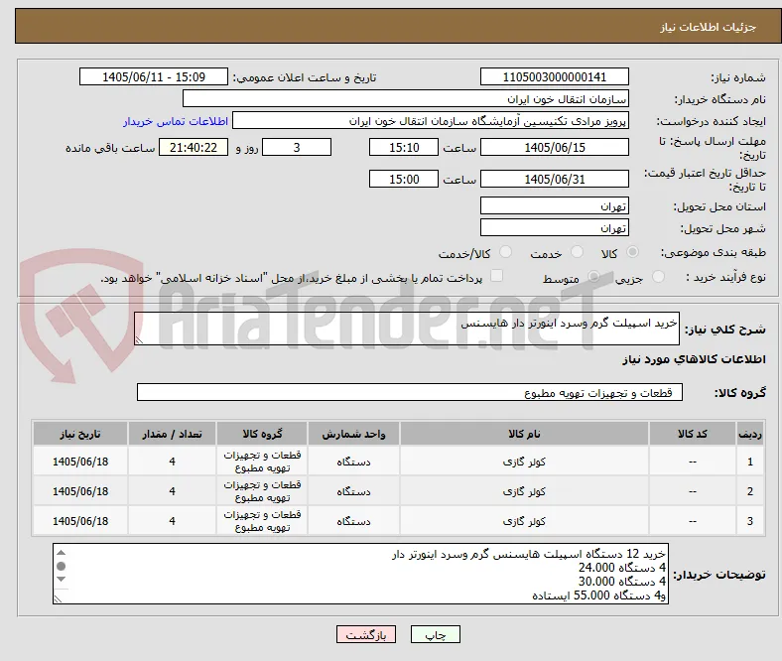This screenshot has height=661, width=782.
Task: Click the اطلاعات کالاهای مورد نیاز section heading
Action: tap(694, 359)
